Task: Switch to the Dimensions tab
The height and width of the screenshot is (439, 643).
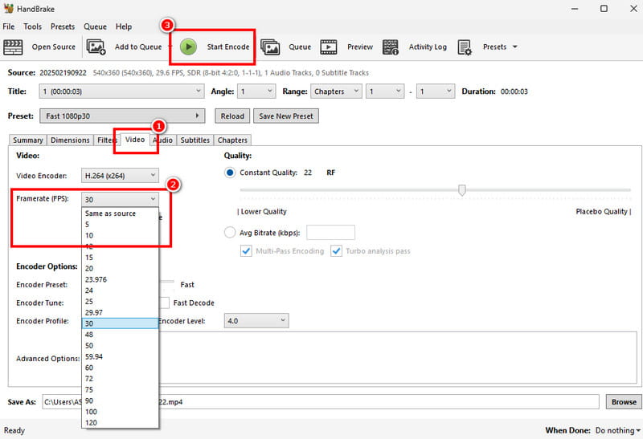Action: click(x=70, y=140)
